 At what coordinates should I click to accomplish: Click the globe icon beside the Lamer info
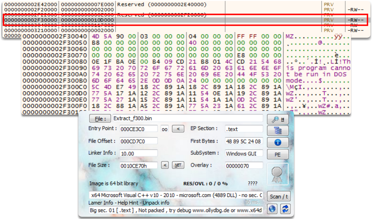(272, 209)
